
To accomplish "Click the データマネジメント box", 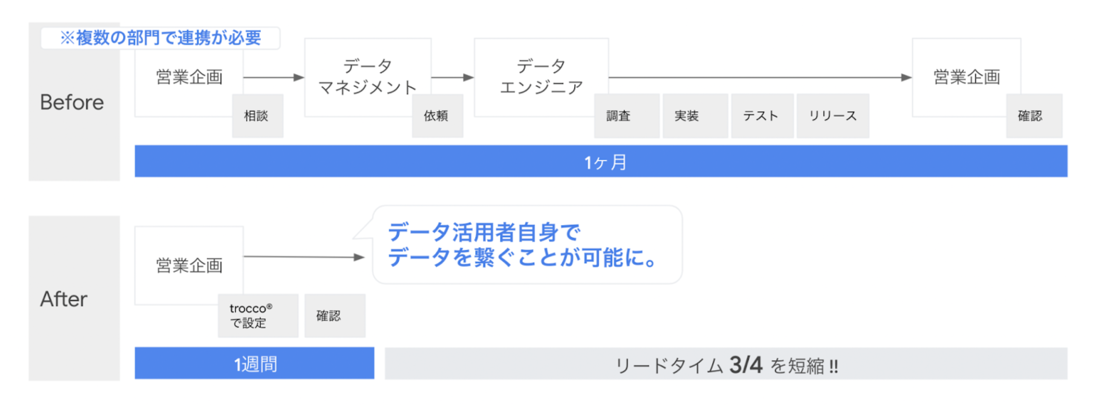I will tap(367, 77).
